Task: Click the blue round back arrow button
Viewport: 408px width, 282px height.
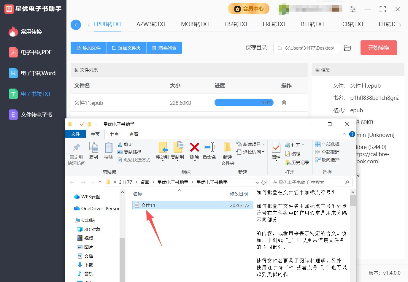Action: point(76,25)
